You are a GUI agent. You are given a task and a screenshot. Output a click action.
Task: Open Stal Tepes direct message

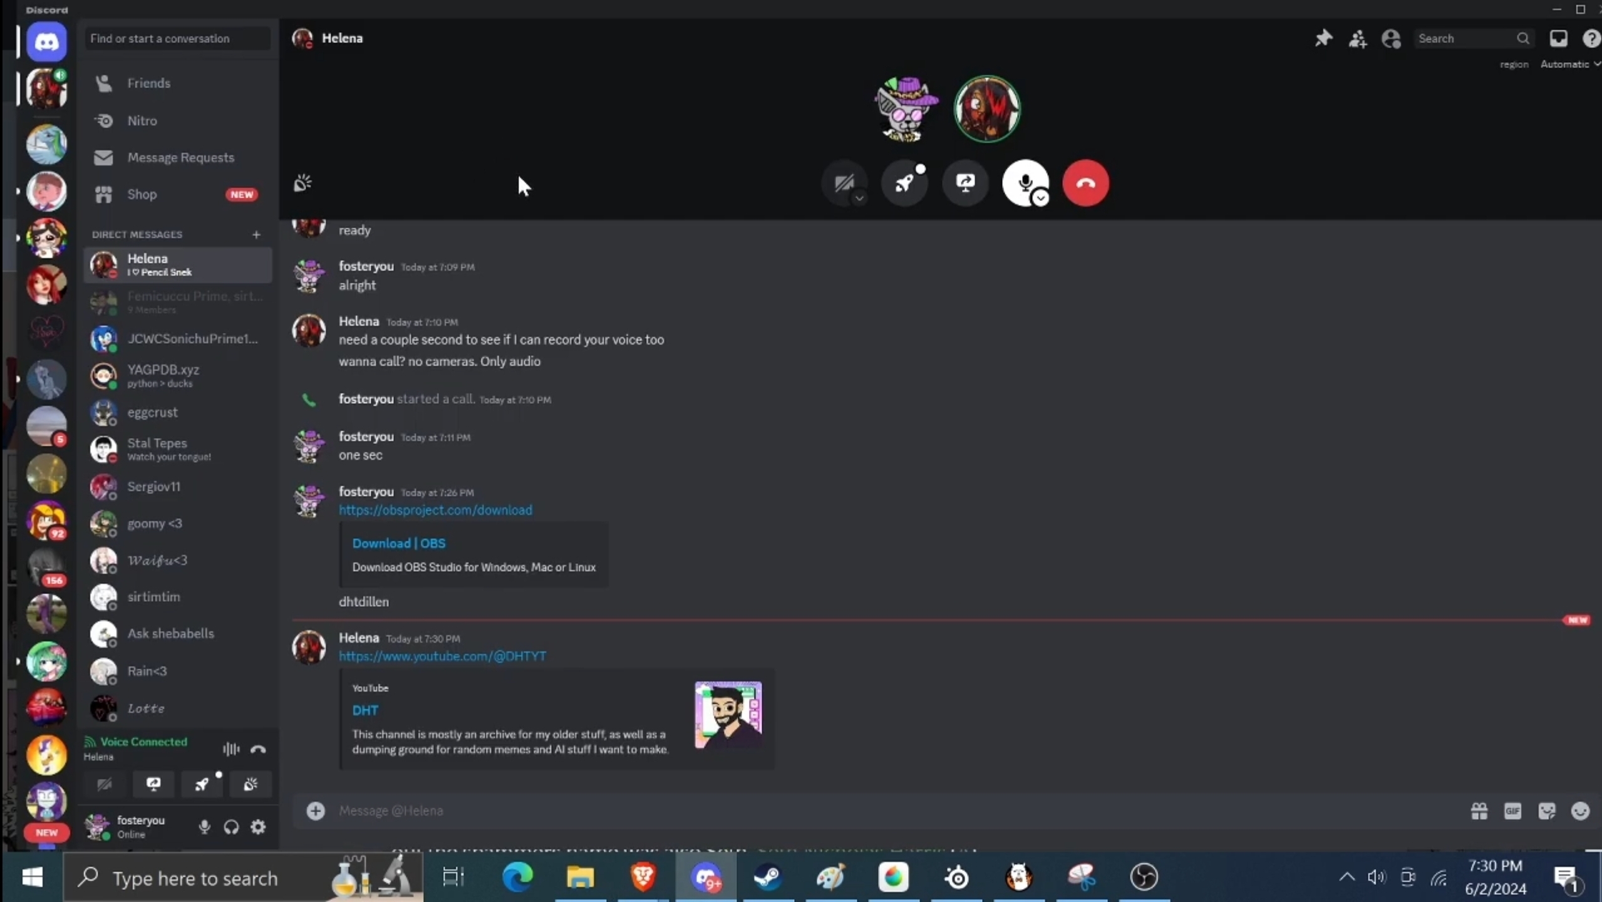[178, 449]
